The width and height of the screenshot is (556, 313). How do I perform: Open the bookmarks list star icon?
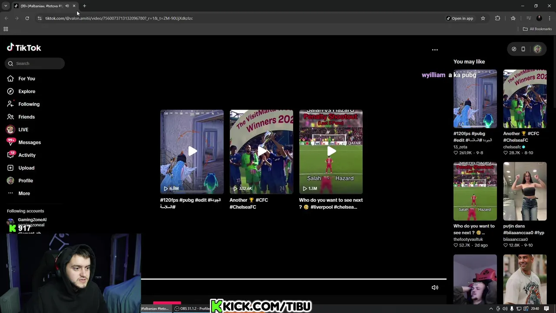coord(513,18)
